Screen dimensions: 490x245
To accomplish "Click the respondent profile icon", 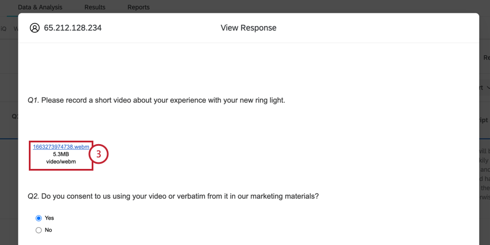I will point(35,28).
